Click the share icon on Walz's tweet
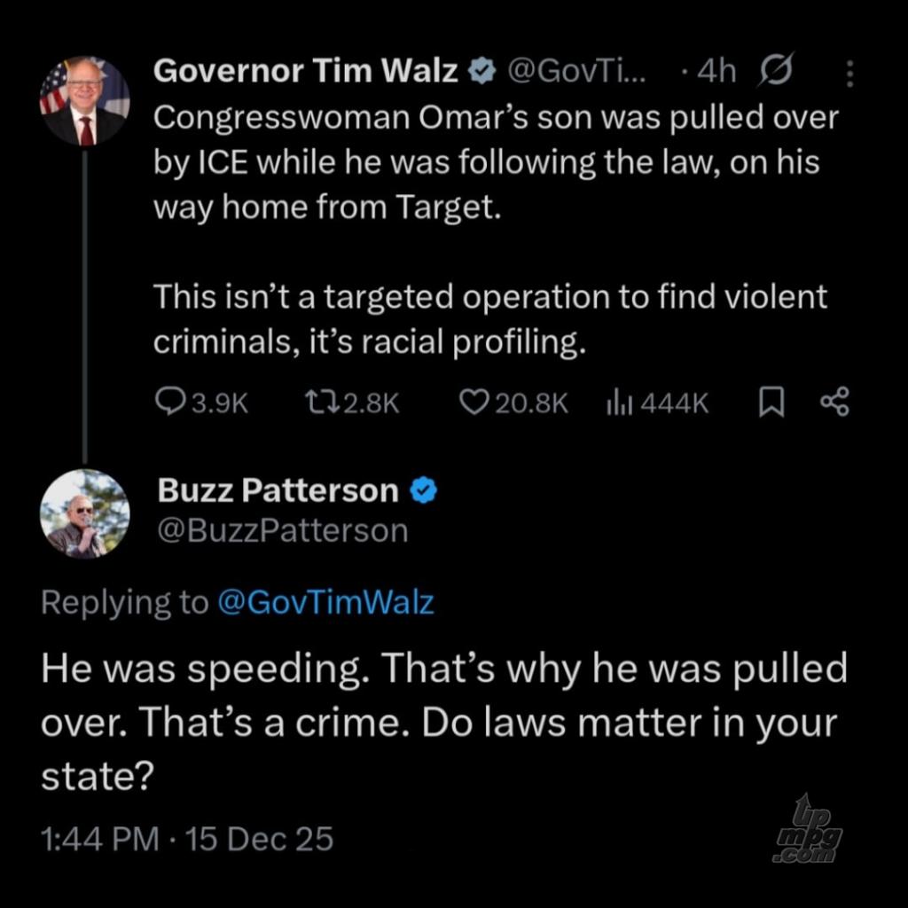Viewport: 908px width, 908px height. (834, 403)
